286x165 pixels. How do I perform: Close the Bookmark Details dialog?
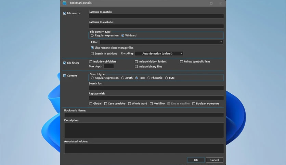pyautogui.click(x=221, y=3)
